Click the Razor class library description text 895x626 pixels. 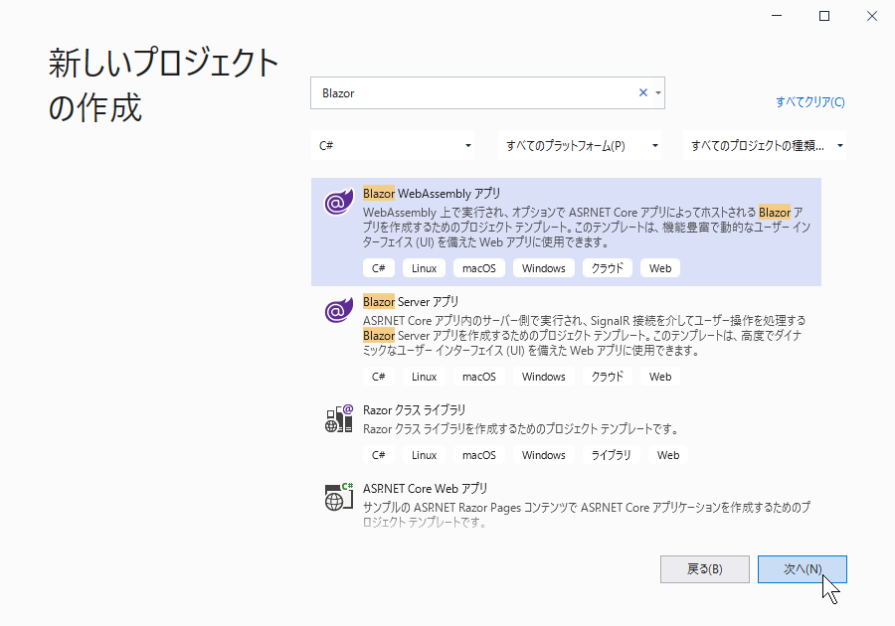tap(521, 428)
